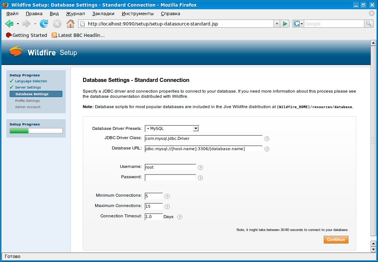Show help icon next to Username
The image size is (378, 262).
200,168
